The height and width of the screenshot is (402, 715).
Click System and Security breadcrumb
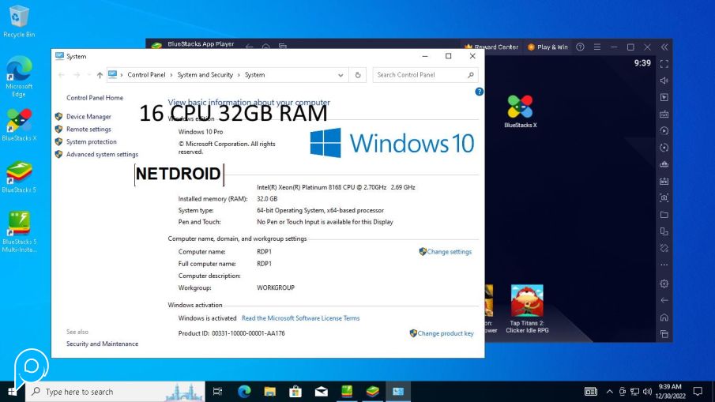[x=205, y=75]
